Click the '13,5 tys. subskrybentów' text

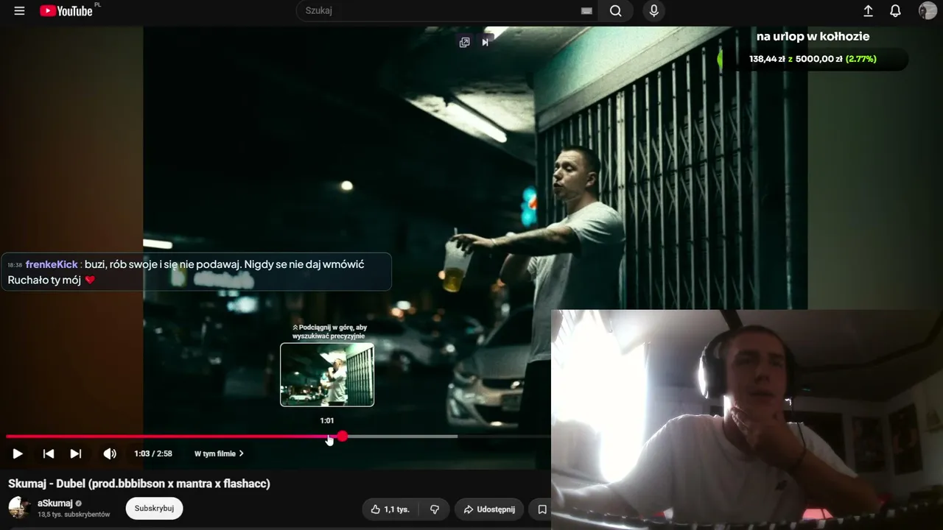tap(74, 515)
